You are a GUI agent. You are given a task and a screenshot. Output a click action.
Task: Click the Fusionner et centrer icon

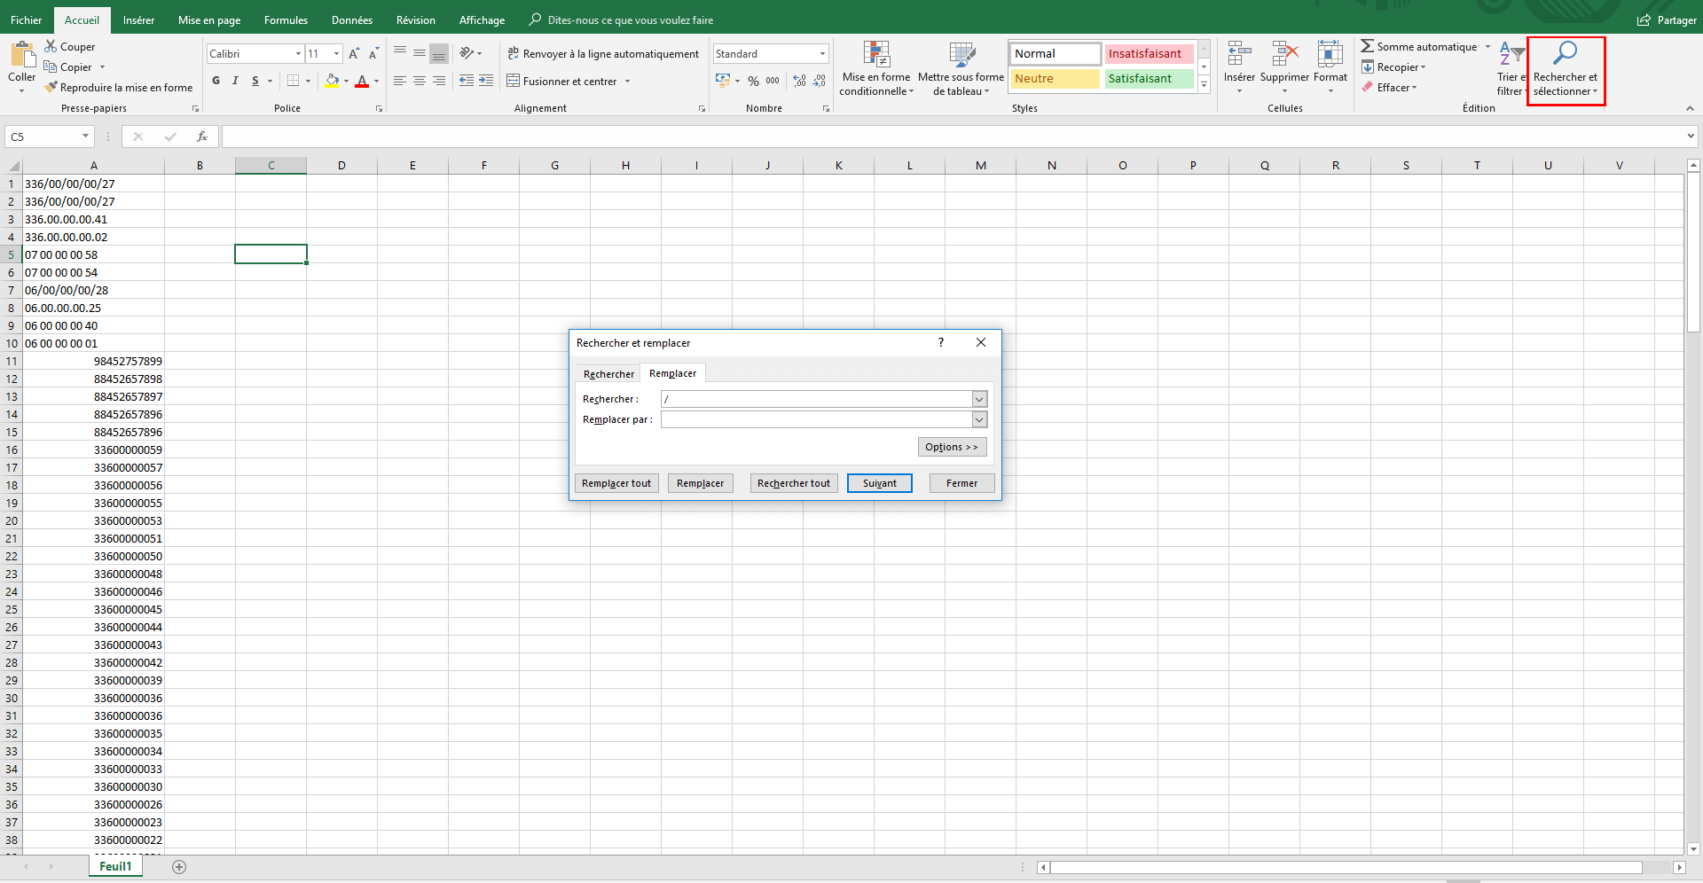(x=513, y=81)
